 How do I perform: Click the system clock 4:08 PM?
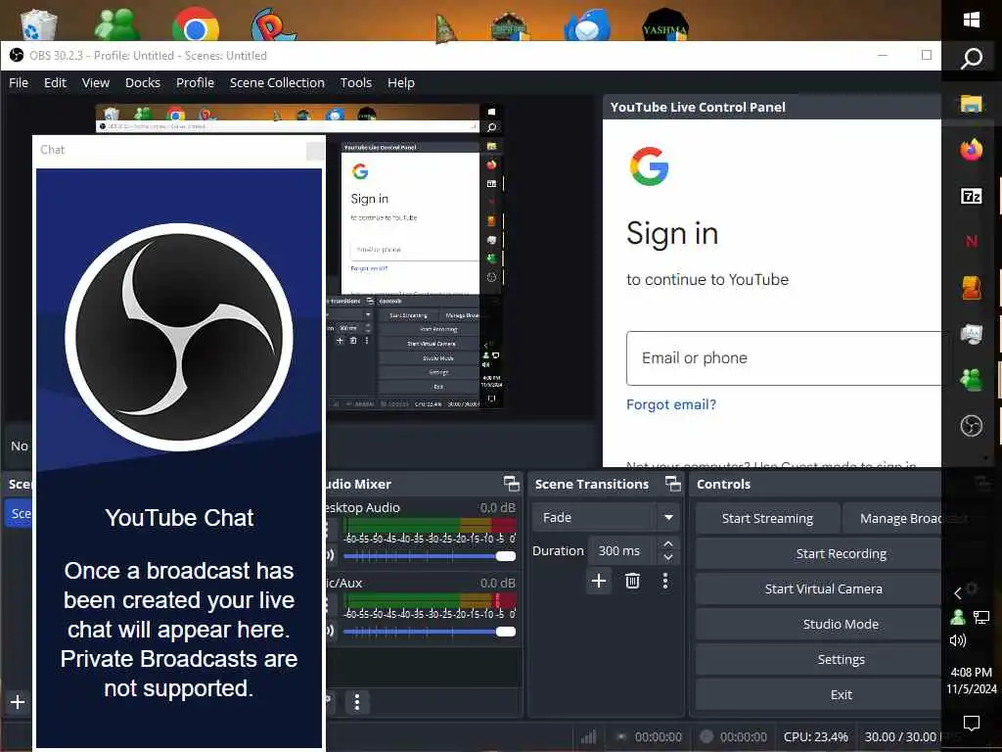point(972,672)
